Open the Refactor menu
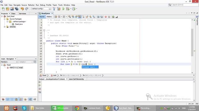The height and width of the screenshot is (111, 199). 31,5
